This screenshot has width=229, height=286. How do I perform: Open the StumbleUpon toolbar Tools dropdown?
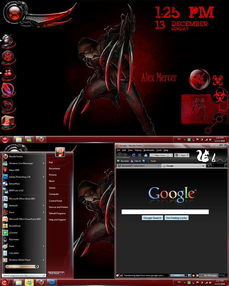[x=154, y=161]
